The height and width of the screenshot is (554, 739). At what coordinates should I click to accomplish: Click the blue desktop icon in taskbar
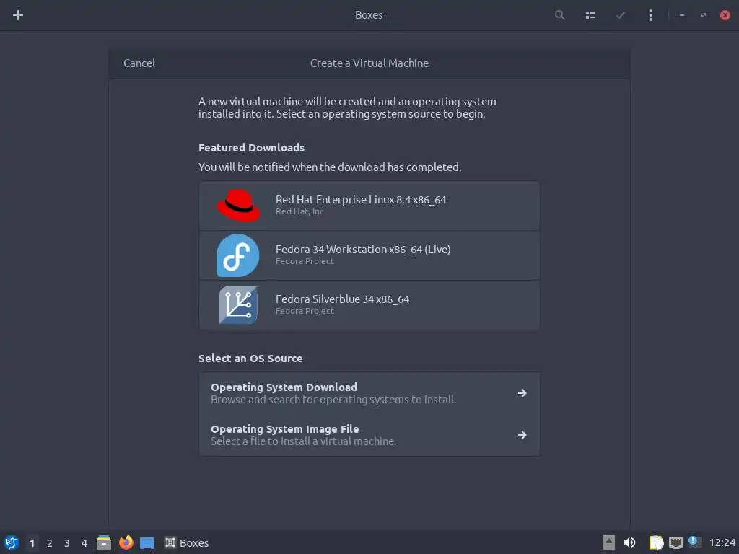click(147, 543)
